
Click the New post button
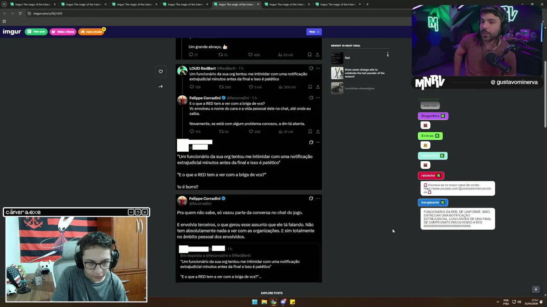coord(36,32)
